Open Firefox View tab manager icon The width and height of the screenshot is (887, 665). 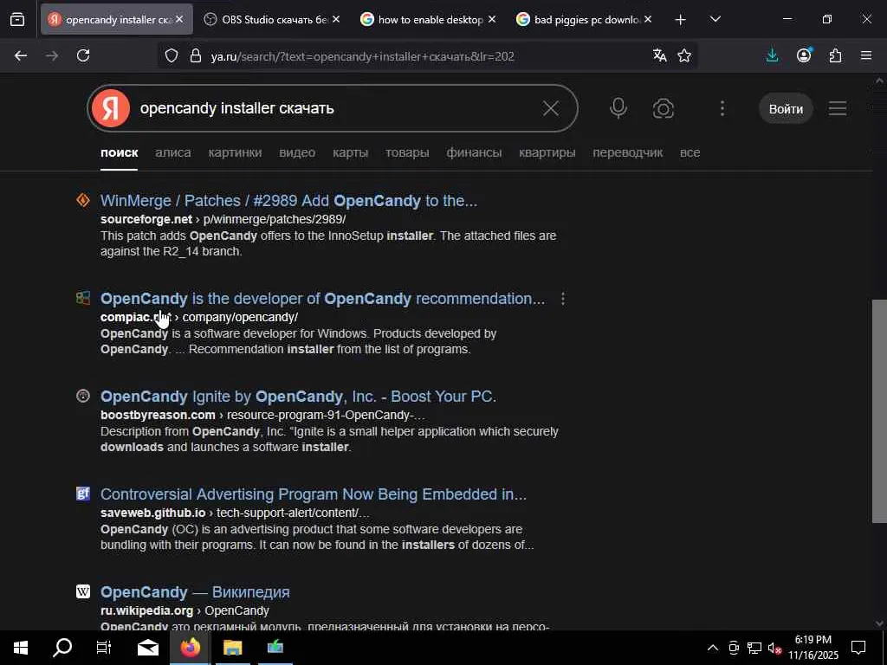pos(17,20)
